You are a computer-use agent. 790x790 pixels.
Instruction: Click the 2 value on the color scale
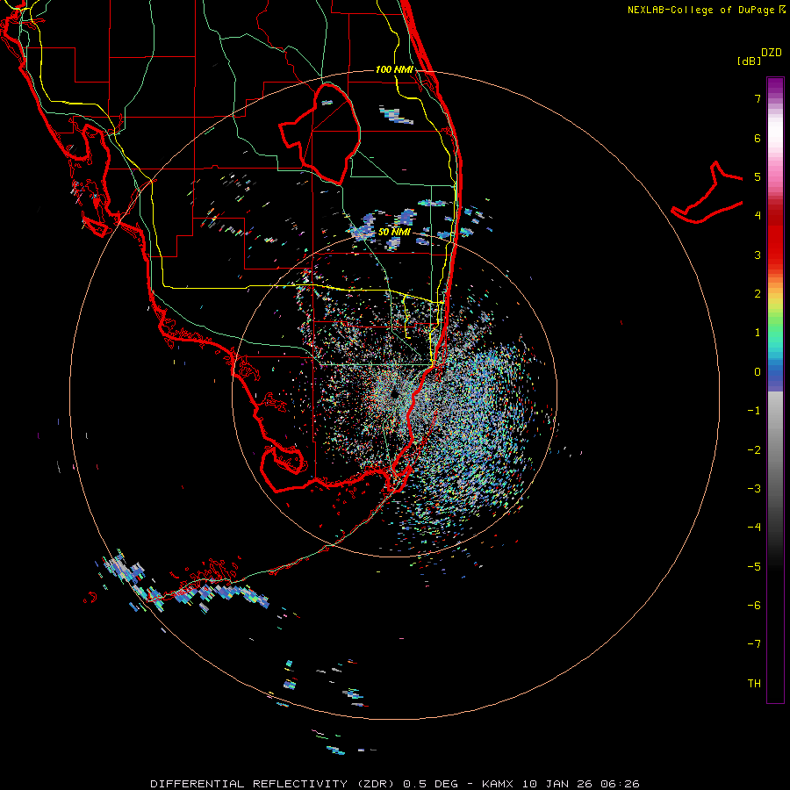758,294
